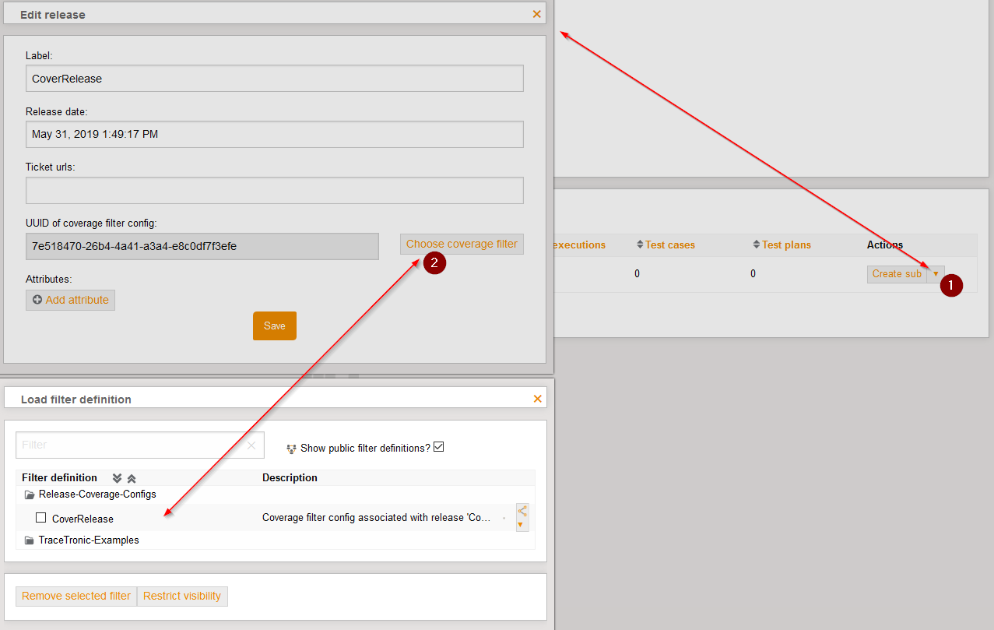Click the Restrict visibility button
This screenshot has width=994, height=630.
click(x=182, y=596)
